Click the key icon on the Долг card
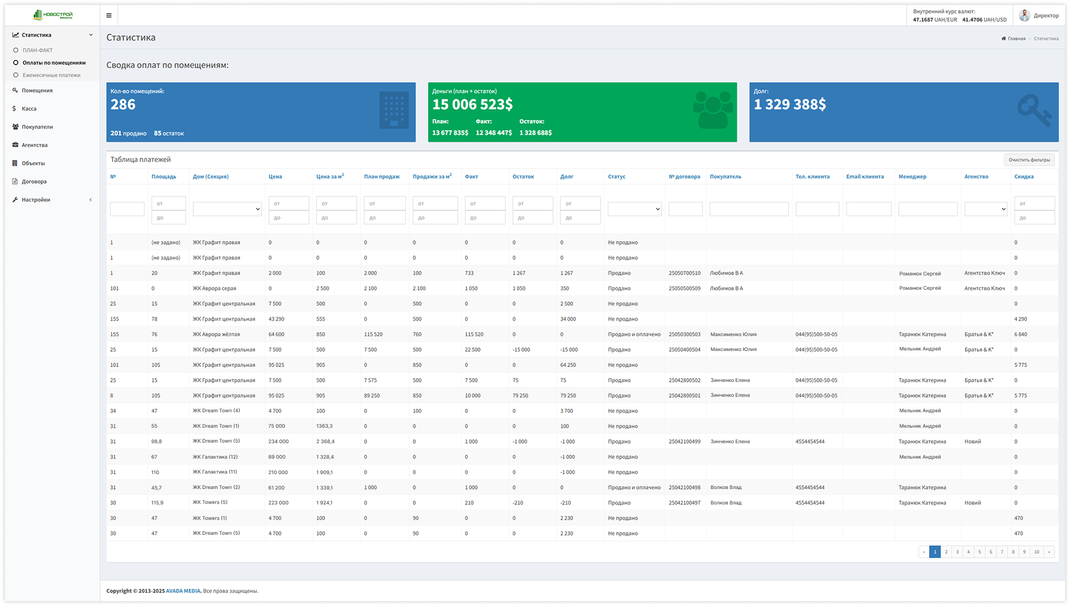 coord(1035,110)
